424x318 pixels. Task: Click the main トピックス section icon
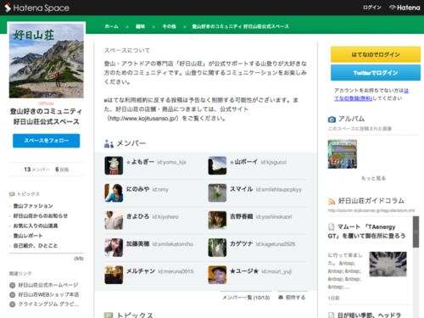(109, 315)
